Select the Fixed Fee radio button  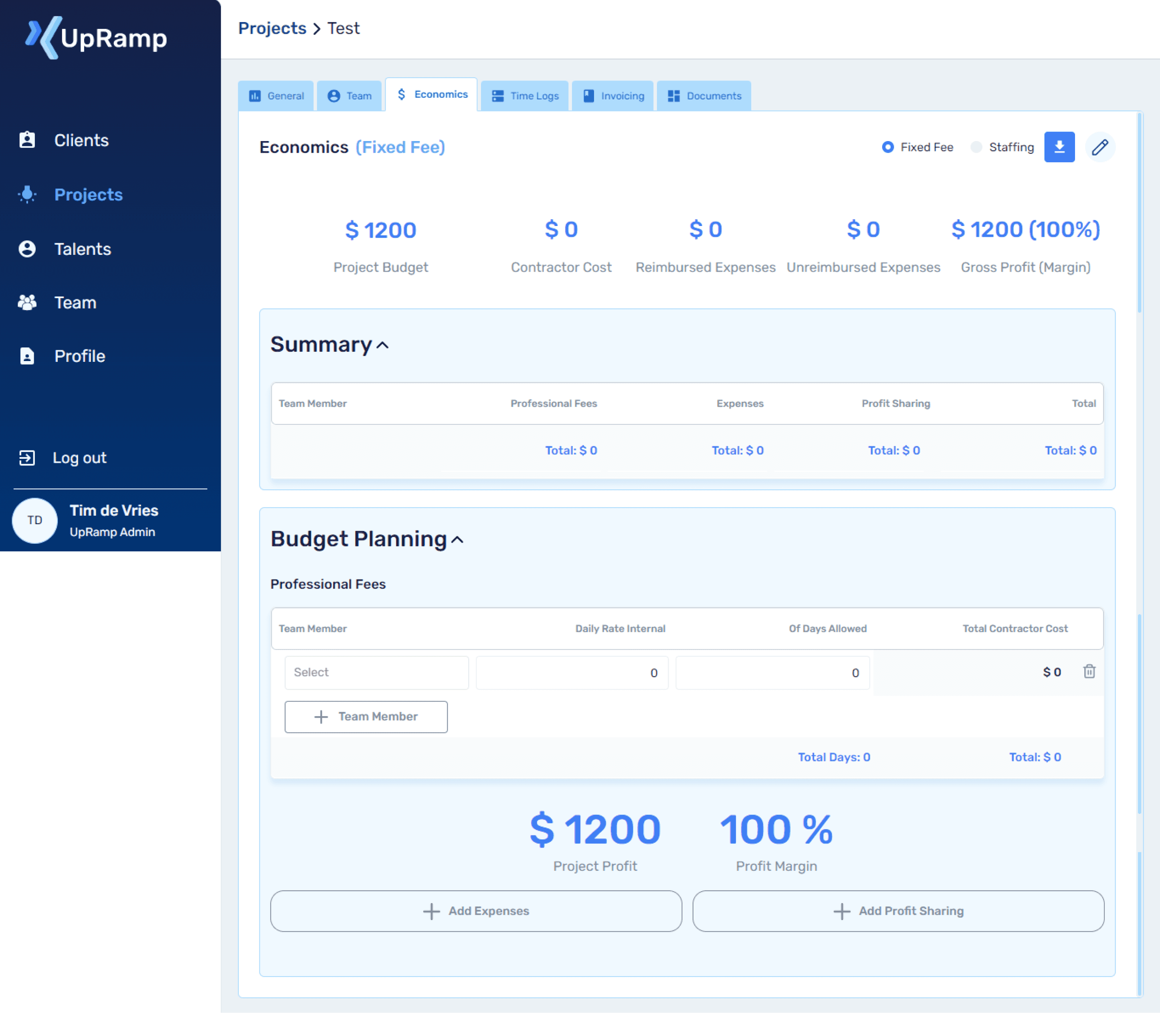[x=887, y=147]
